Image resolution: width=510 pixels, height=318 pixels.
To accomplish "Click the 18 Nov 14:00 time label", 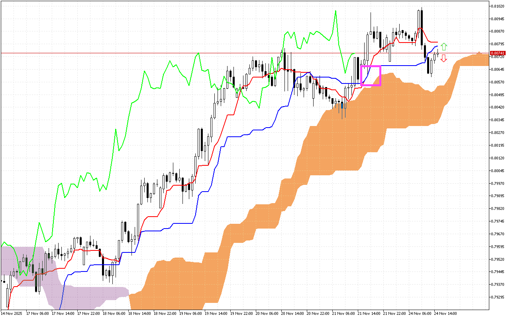I will (x=139, y=313).
